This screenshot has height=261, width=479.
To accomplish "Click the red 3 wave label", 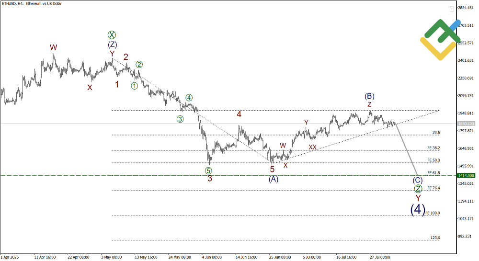I will (x=210, y=179).
